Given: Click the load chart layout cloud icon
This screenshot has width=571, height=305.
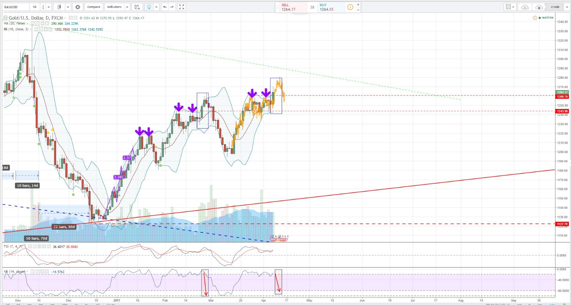Looking at the screenshot, I should point(525,7).
